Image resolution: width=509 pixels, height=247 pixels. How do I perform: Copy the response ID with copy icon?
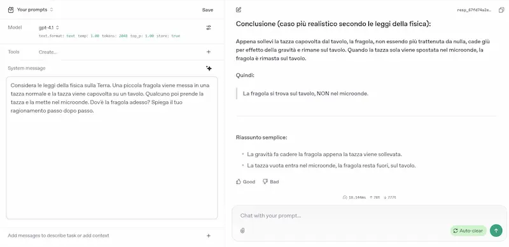tap(501, 10)
